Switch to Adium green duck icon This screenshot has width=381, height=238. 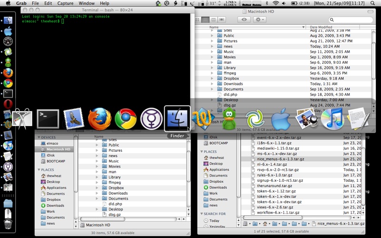(x=230, y=119)
